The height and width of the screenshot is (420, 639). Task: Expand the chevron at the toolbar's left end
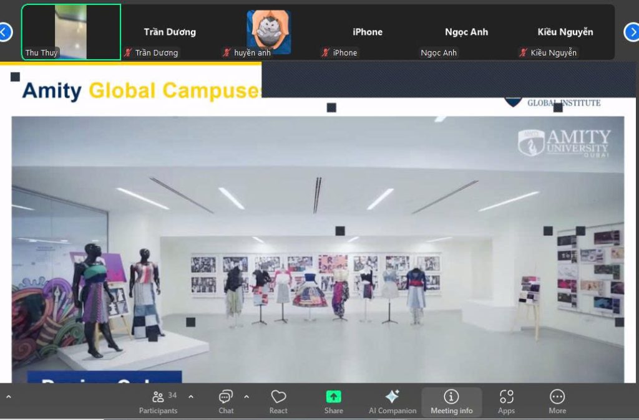[9, 396]
